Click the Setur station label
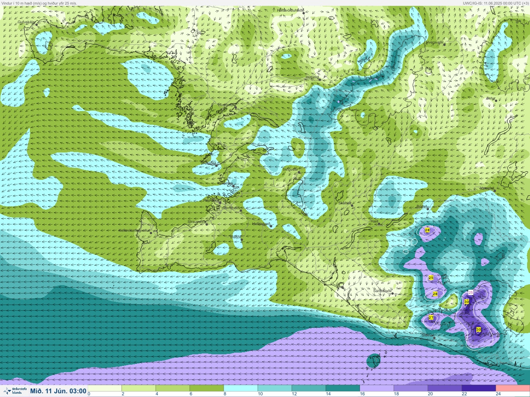This screenshot has height=397, width=530. tap(491, 98)
